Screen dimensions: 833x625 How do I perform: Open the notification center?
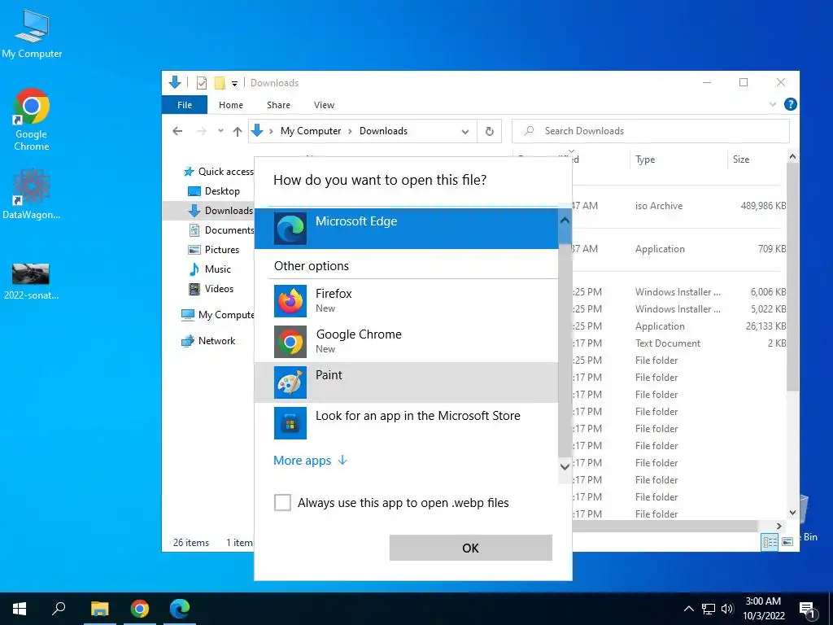807,609
